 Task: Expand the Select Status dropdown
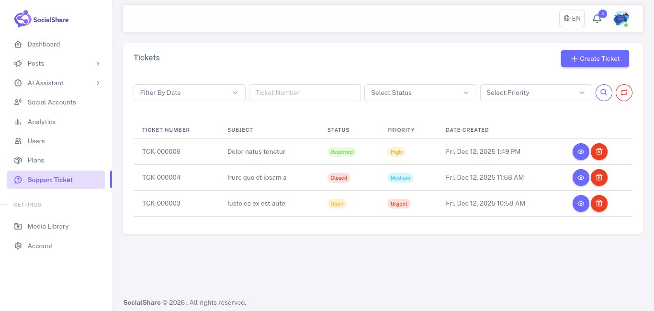pyautogui.click(x=420, y=92)
